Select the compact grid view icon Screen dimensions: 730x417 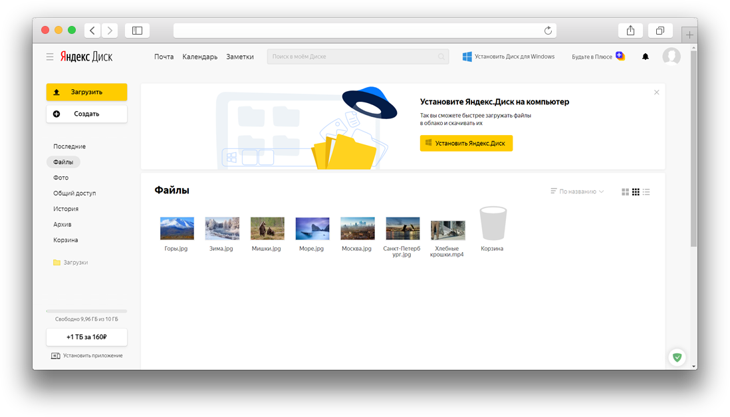tap(636, 192)
